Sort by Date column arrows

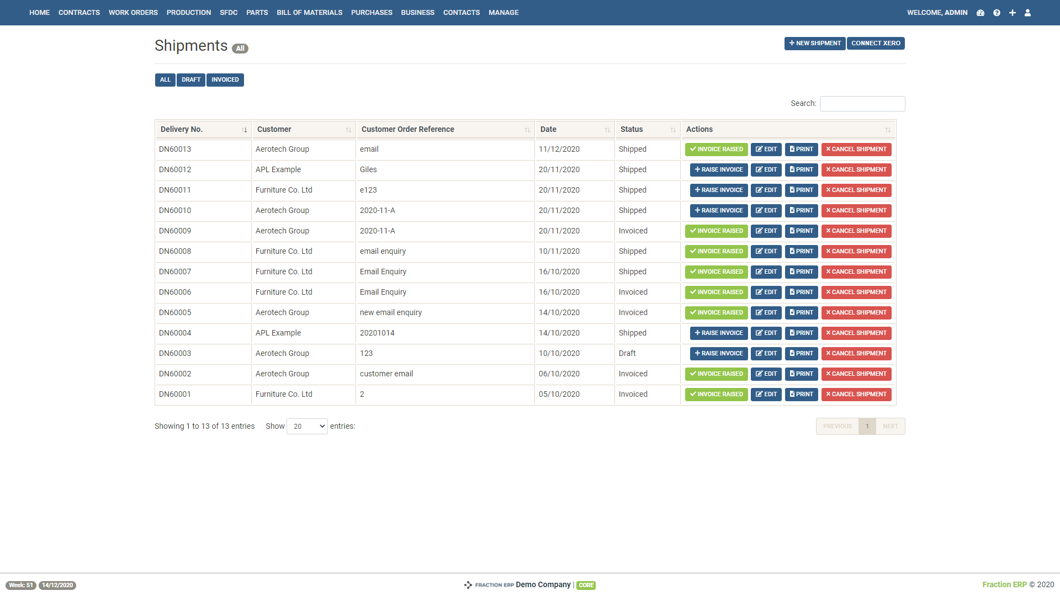pyautogui.click(x=607, y=130)
